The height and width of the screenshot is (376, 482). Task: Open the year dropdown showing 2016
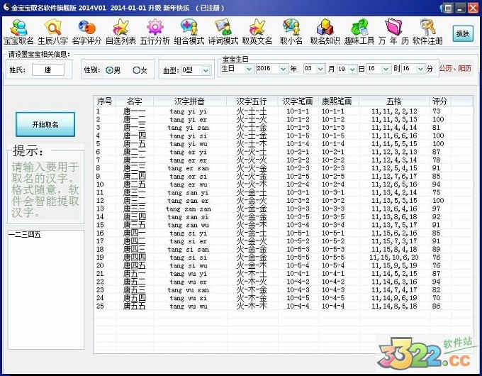[283, 69]
